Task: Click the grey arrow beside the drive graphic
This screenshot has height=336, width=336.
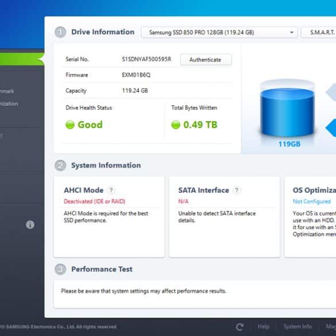Action: click(331, 92)
